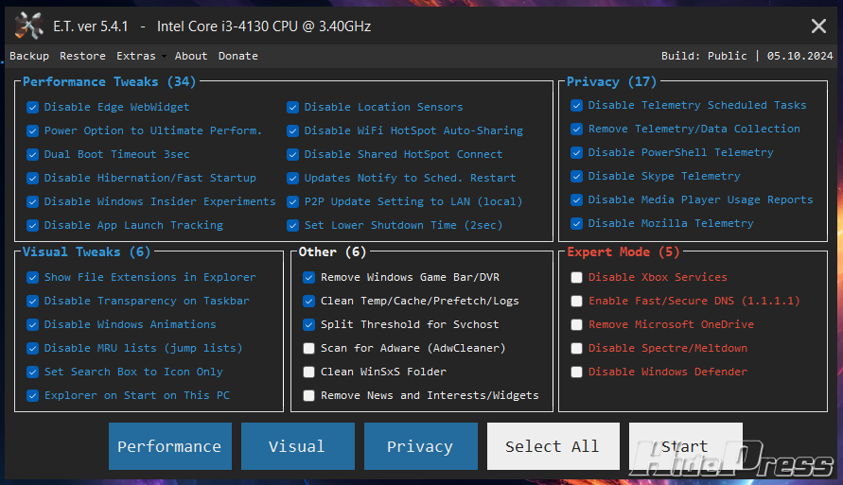843x485 pixels.
Task: Open the About menu item
Action: [x=191, y=57]
